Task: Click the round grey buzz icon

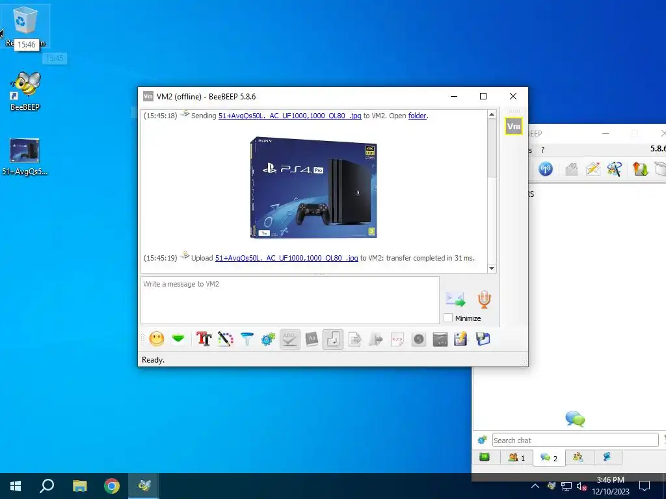Action: point(419,339)
